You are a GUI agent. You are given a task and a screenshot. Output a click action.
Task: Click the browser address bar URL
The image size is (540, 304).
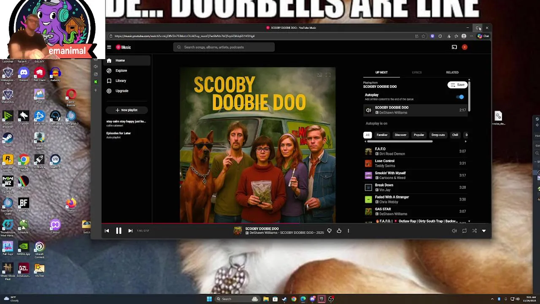coord(184,36)
